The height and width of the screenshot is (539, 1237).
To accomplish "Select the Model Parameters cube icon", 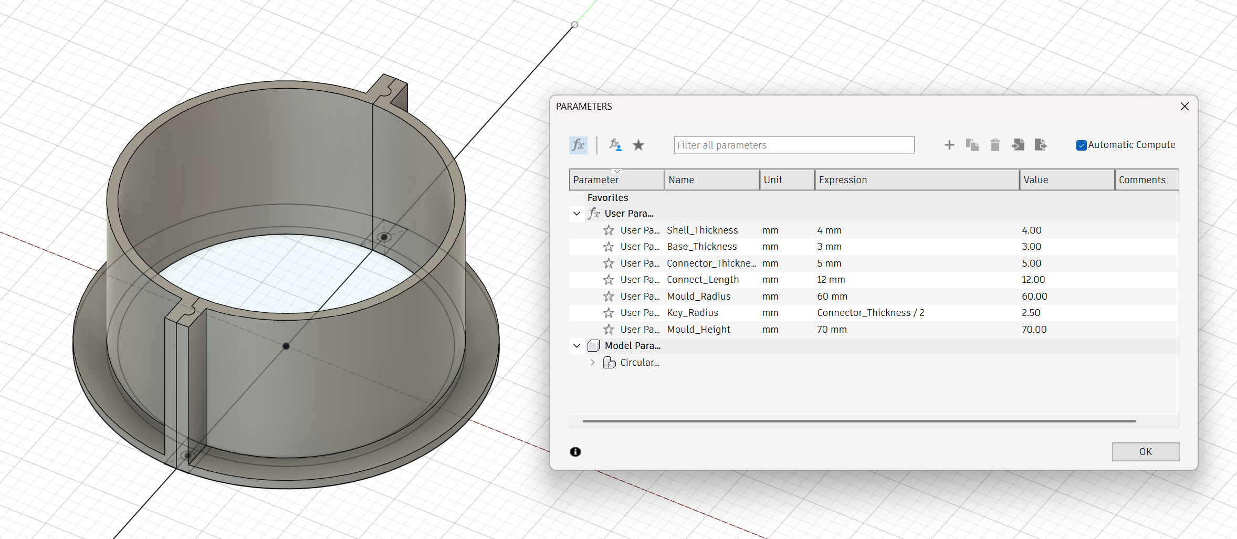I will tap(594, 346).
